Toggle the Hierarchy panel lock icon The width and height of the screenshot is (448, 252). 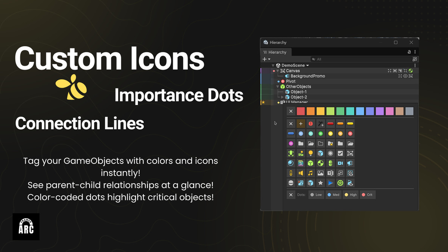point(409,52)
